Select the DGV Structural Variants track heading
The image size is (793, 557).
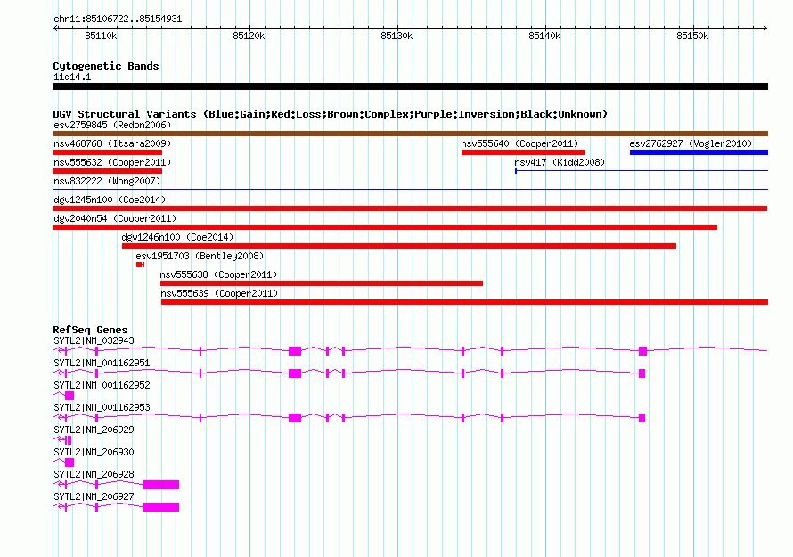[331, 114]
